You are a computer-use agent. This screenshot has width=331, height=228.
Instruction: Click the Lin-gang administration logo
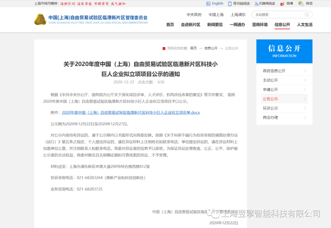(40, 19)
